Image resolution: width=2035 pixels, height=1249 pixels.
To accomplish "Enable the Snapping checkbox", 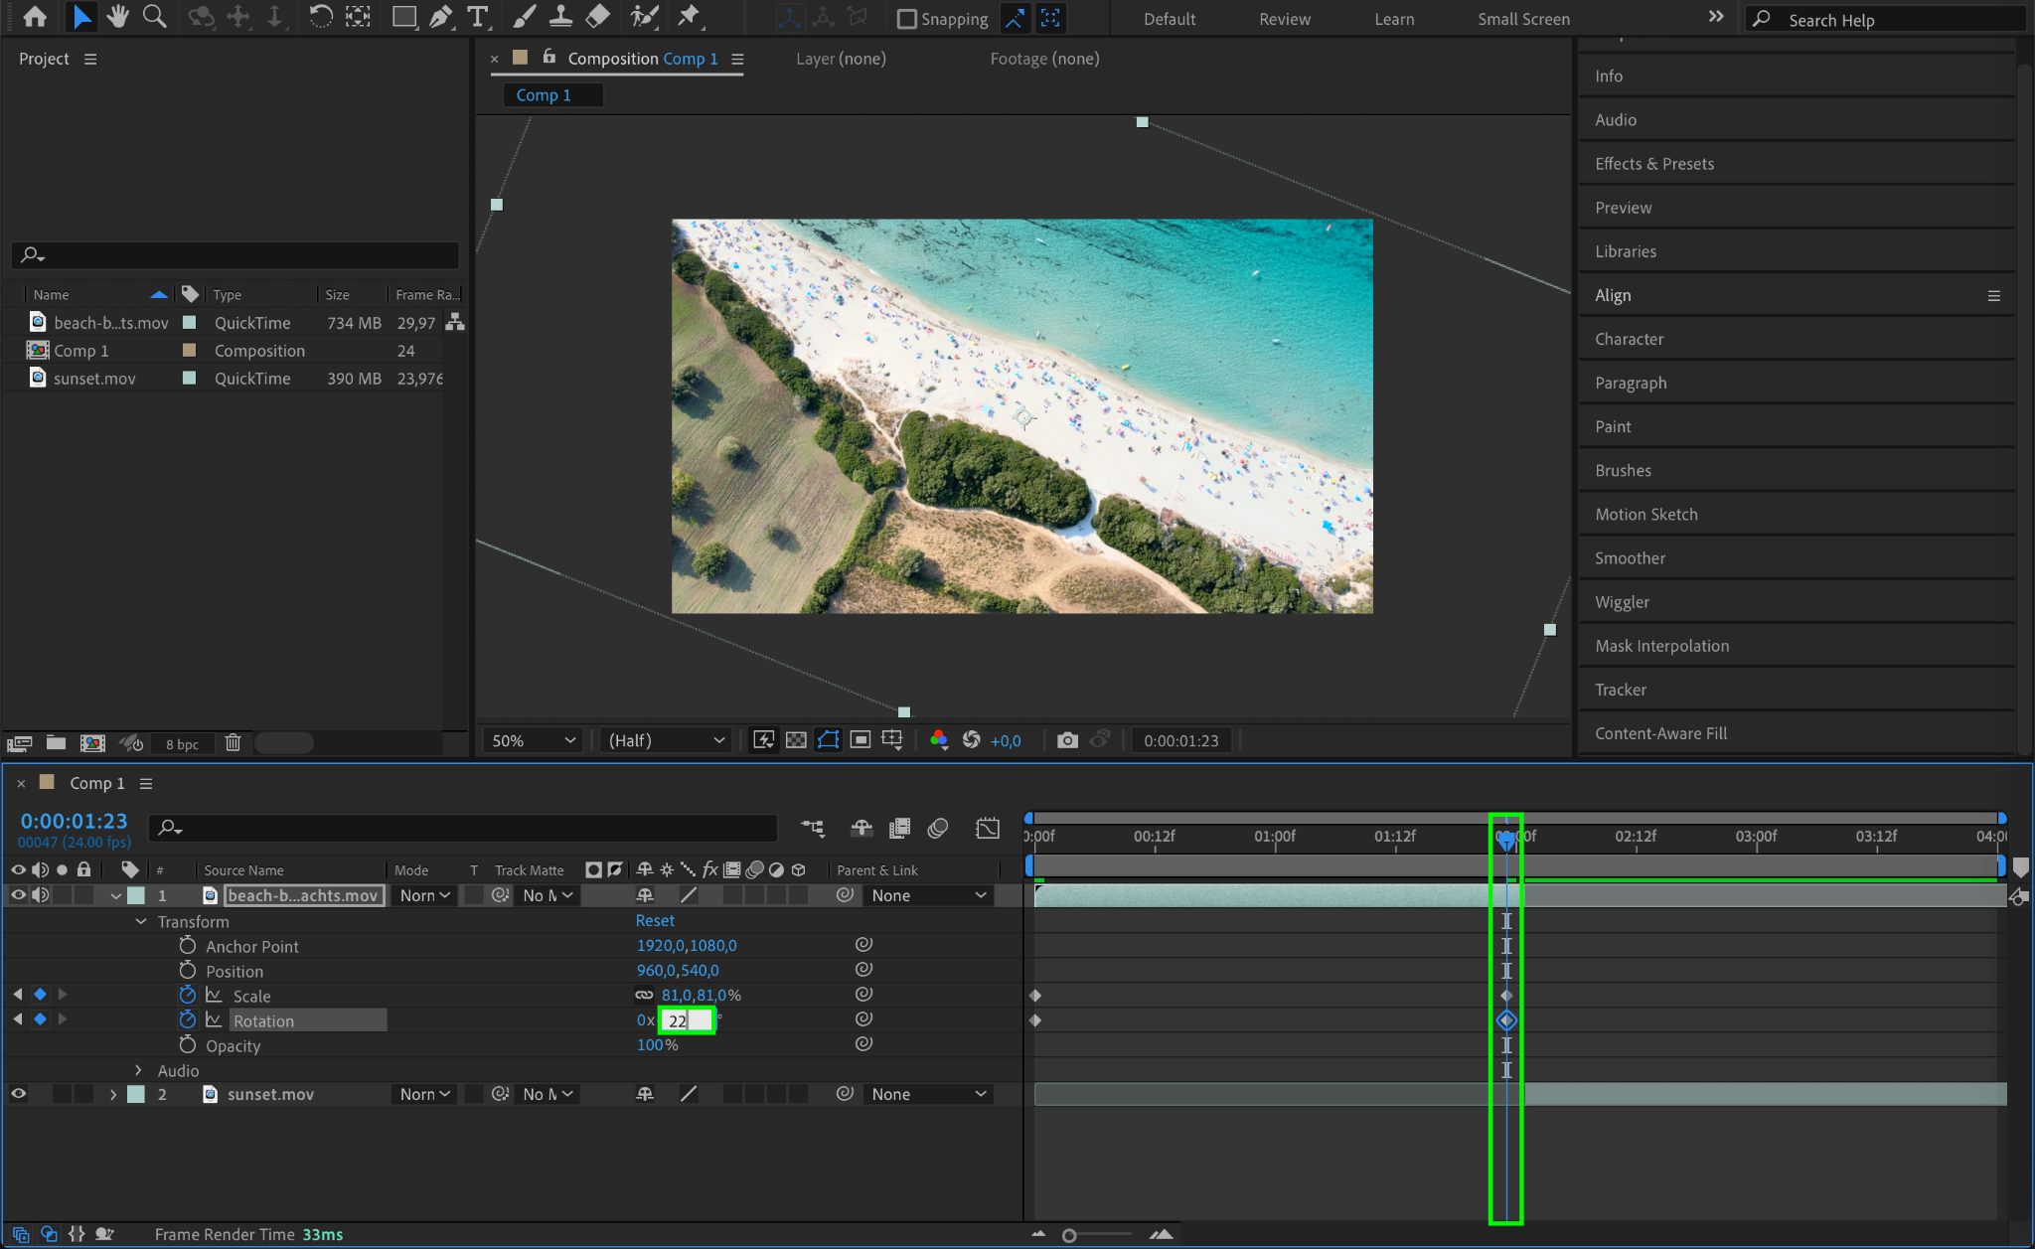I will pos(906,19).
